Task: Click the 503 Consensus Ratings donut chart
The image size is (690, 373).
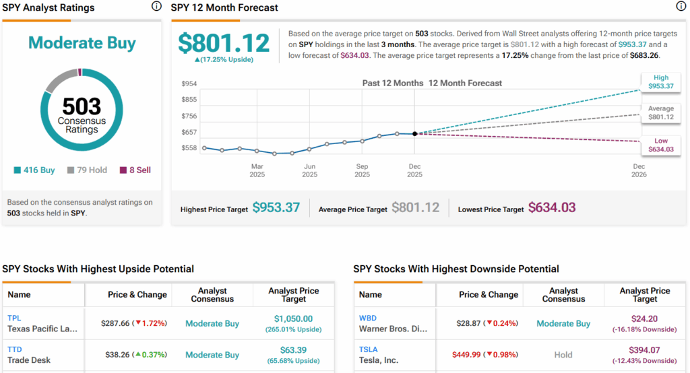Action: 82,111
